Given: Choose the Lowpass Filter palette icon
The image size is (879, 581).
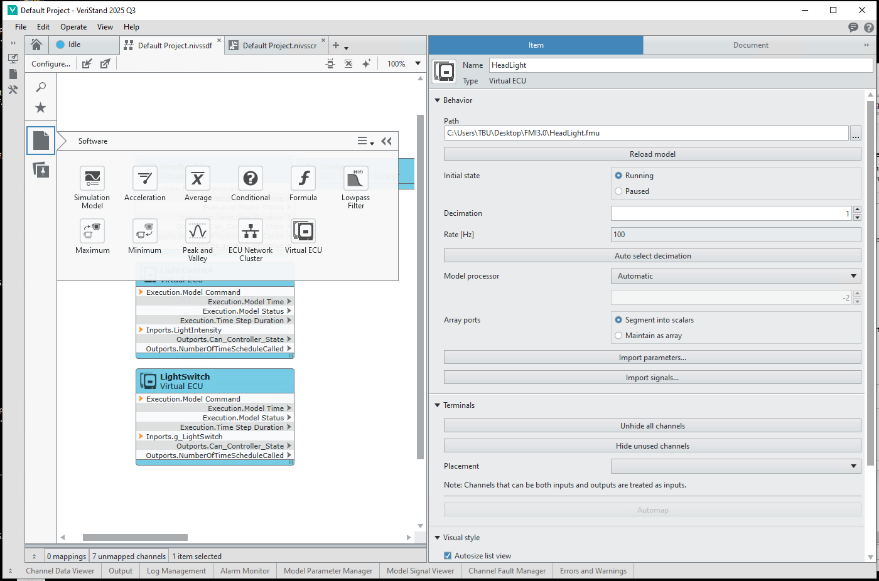Looking at the screenshot, I should [356, 179].
